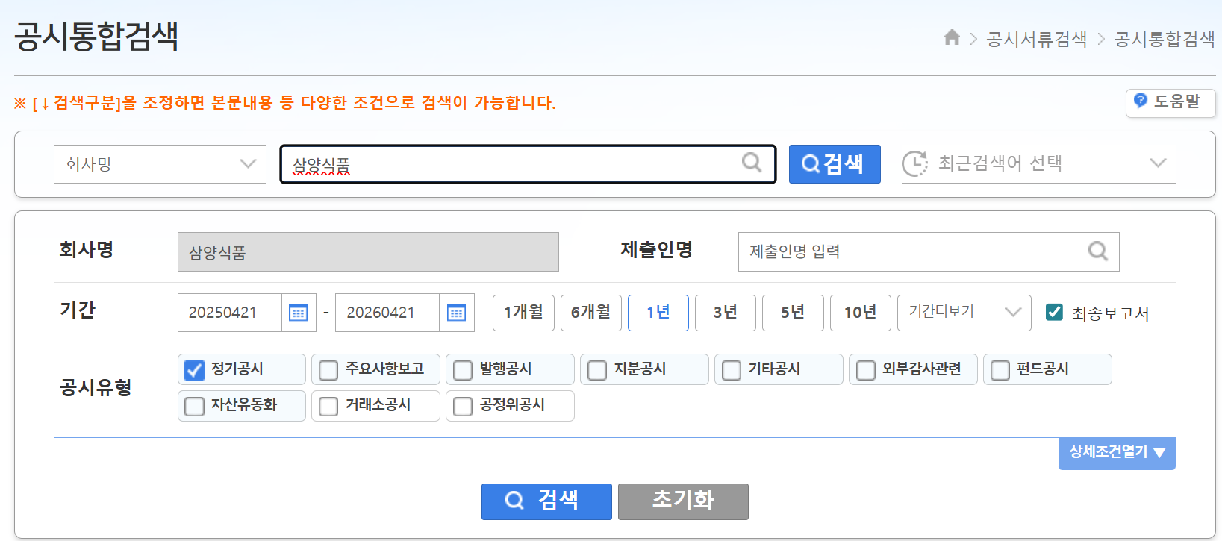Focus the main search box containing 삼양식품
The height and width of the screenshot is (541, 1222).
528,164
